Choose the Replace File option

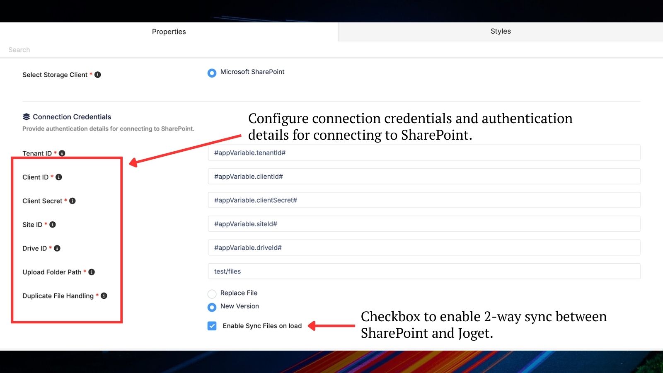pyautogui.click(x=212, y=294)
